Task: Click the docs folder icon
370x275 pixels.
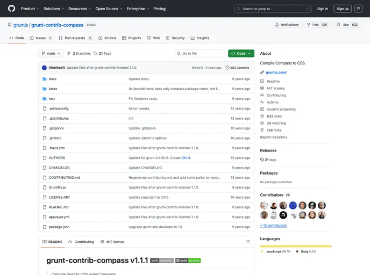Action: pos(44,79)
